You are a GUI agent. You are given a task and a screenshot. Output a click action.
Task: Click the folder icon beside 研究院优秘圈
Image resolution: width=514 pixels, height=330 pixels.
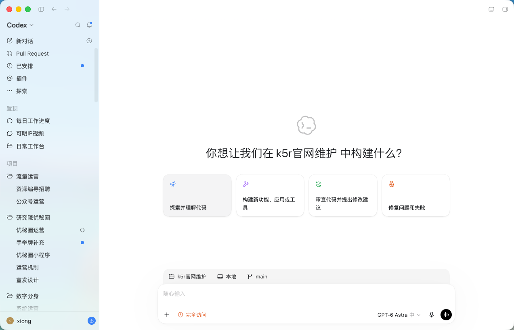[10, 217]
